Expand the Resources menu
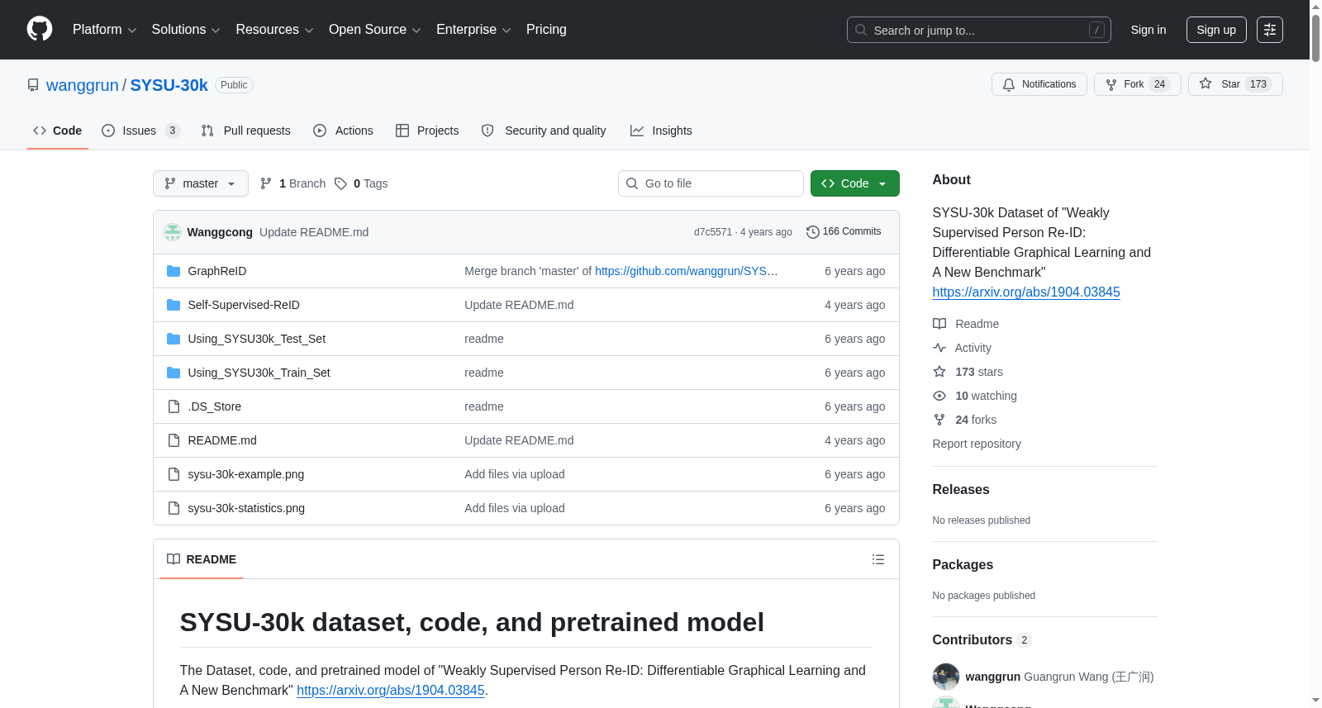Screen dimensions: 1322x708 (x=275, y=30)
